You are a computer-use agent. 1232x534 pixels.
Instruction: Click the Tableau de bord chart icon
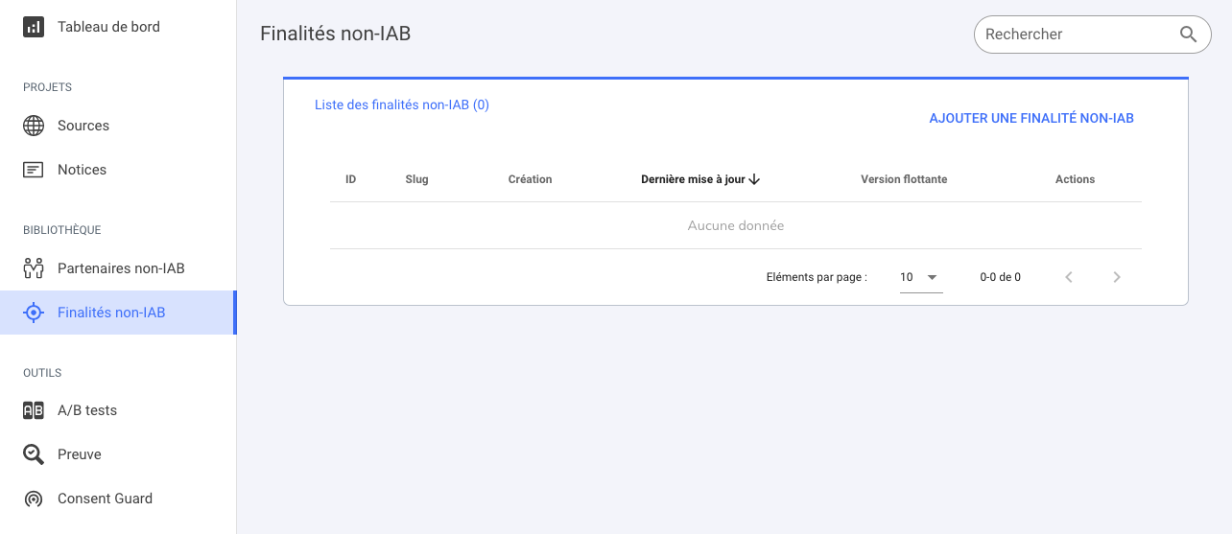click(x=34, y=27)
